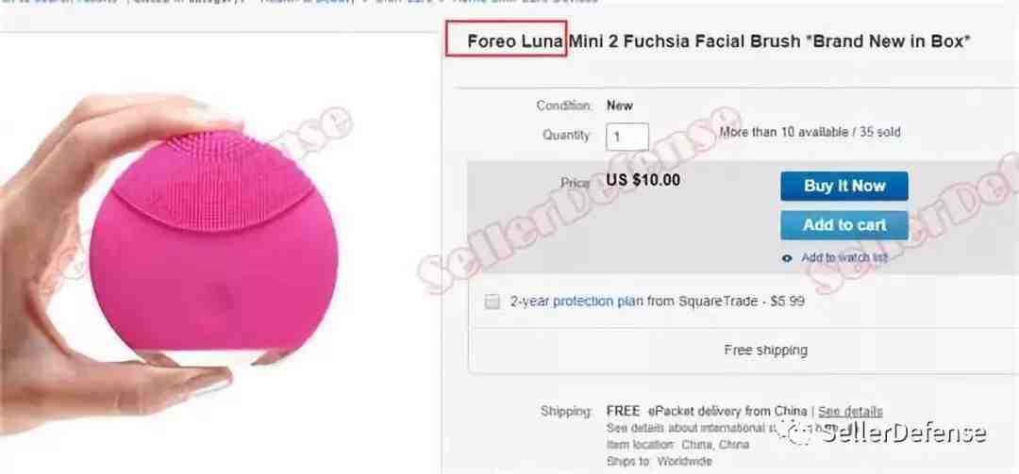The height and width of the screenshot is (474, 1019).
Task: Select the Foreo Luna listing title
Action: tap(719, 41)
